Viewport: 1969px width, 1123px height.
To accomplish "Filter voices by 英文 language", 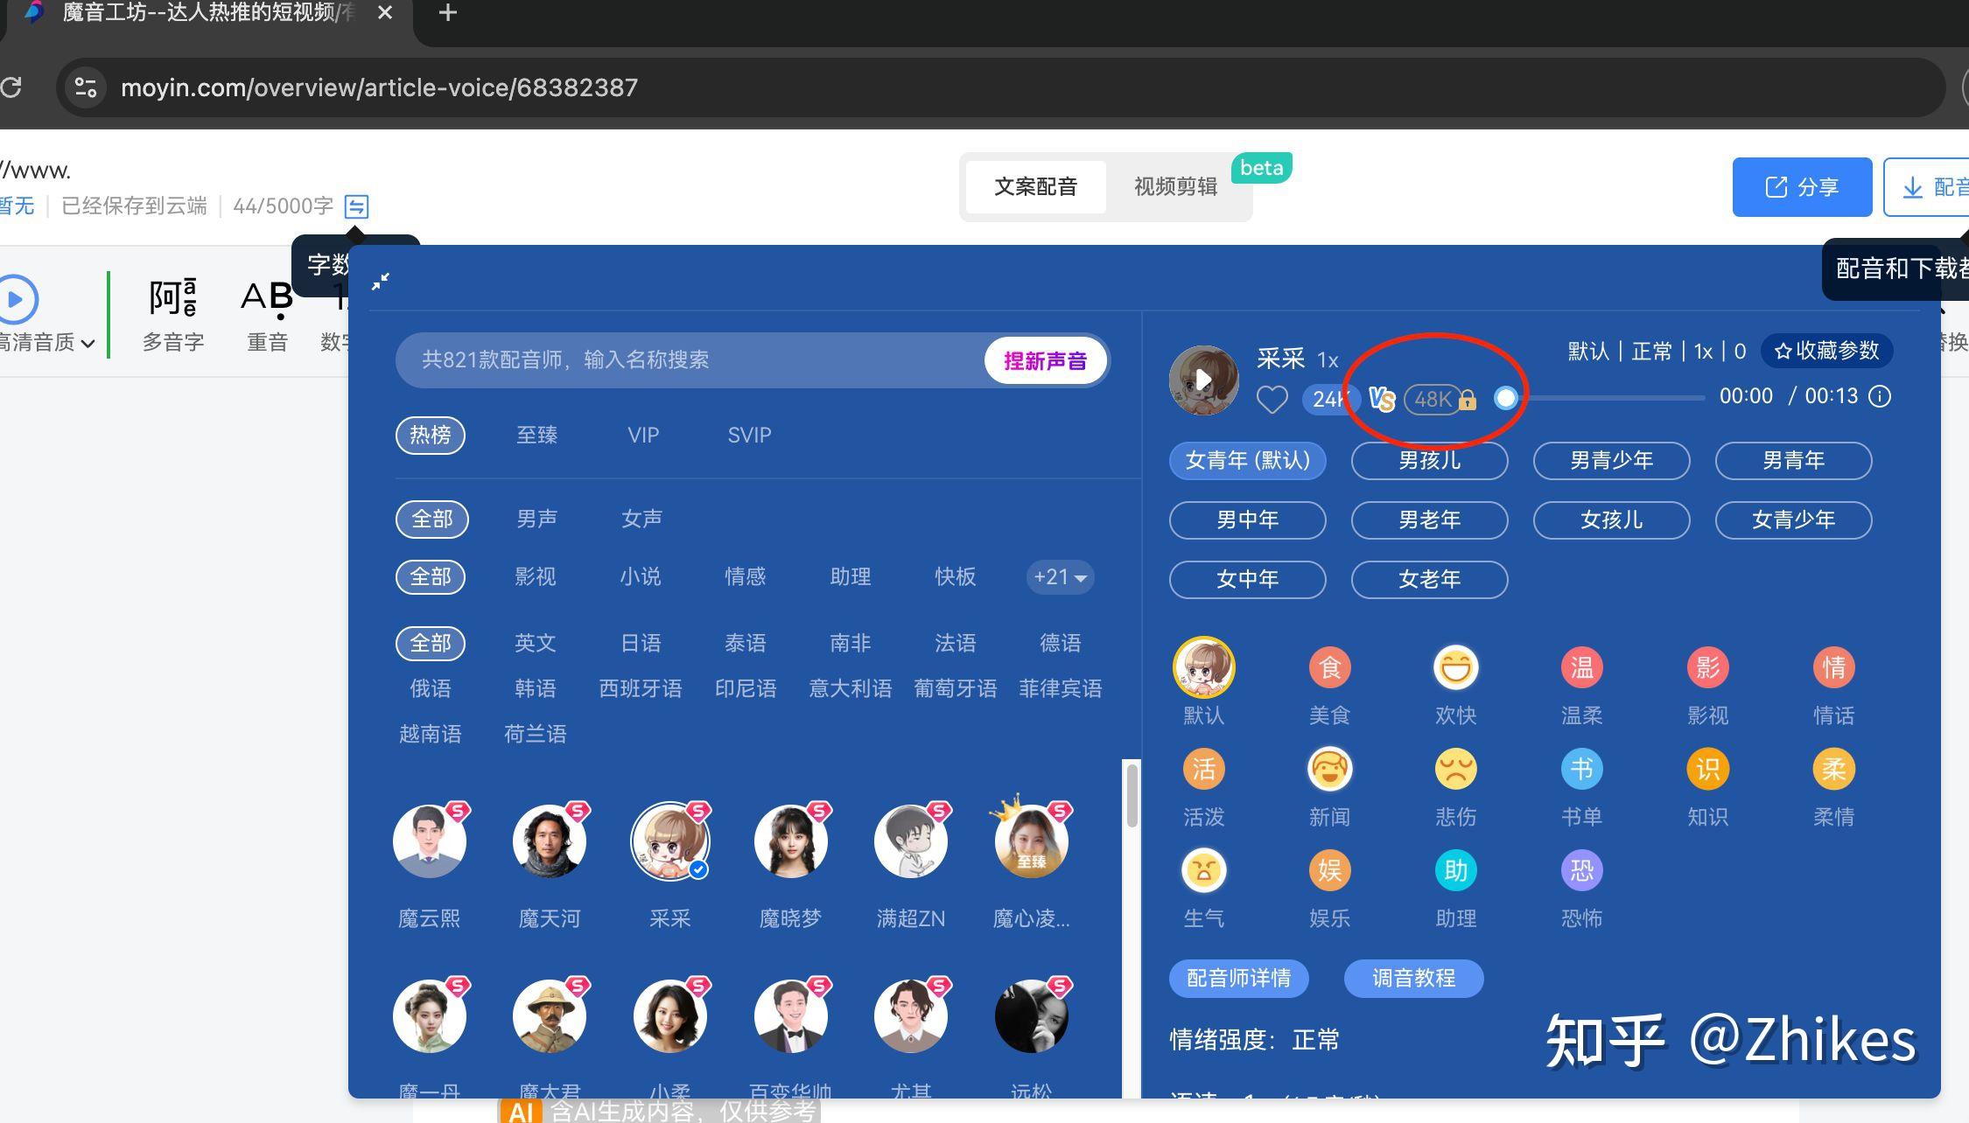I will (536, 644).
